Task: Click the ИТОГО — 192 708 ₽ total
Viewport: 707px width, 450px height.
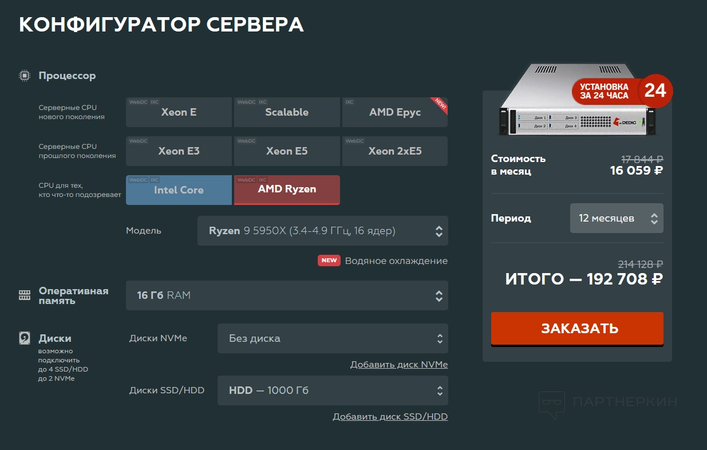Action: [584, 279]
